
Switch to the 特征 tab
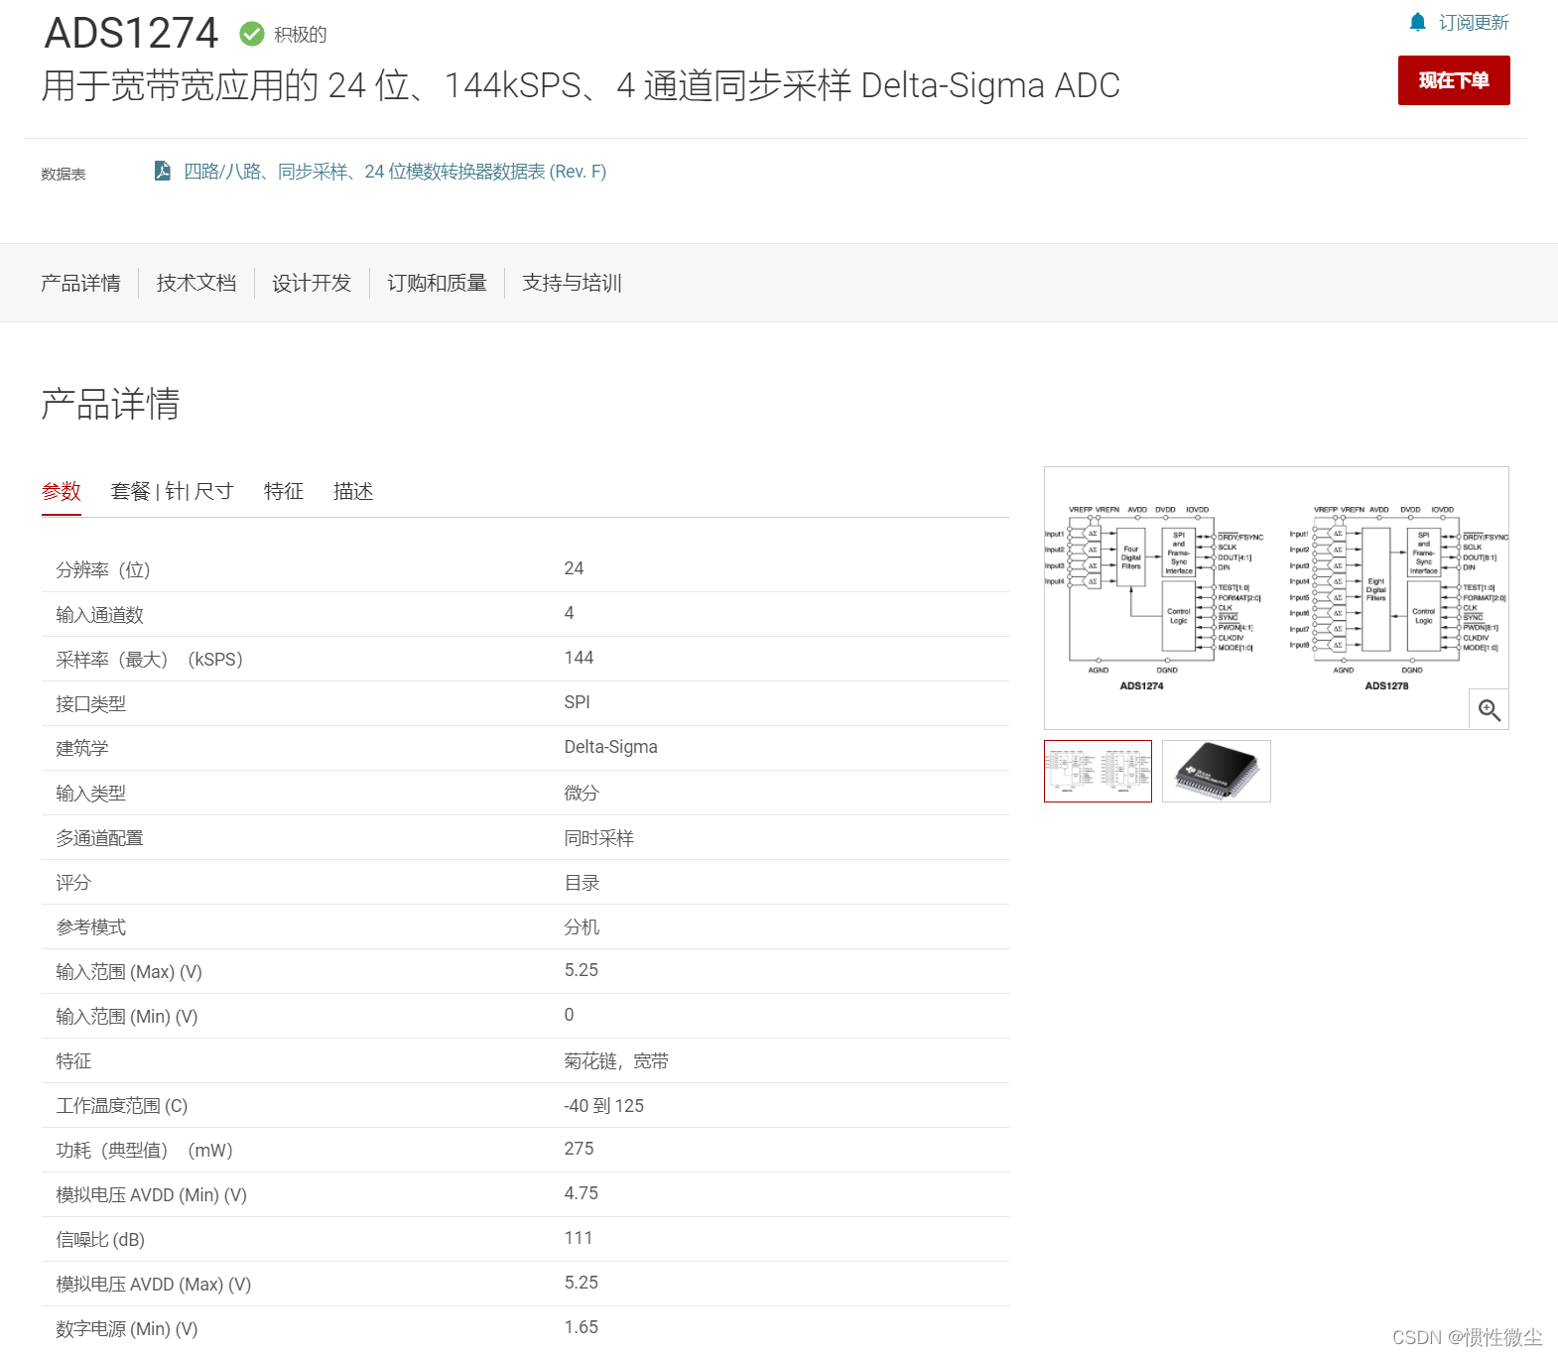click(x=284, y=491)
